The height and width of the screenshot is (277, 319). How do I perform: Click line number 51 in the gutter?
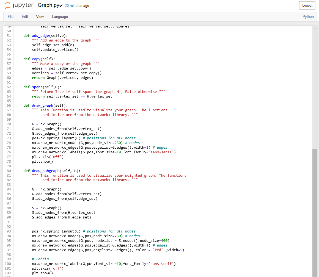tap(9, 35)
